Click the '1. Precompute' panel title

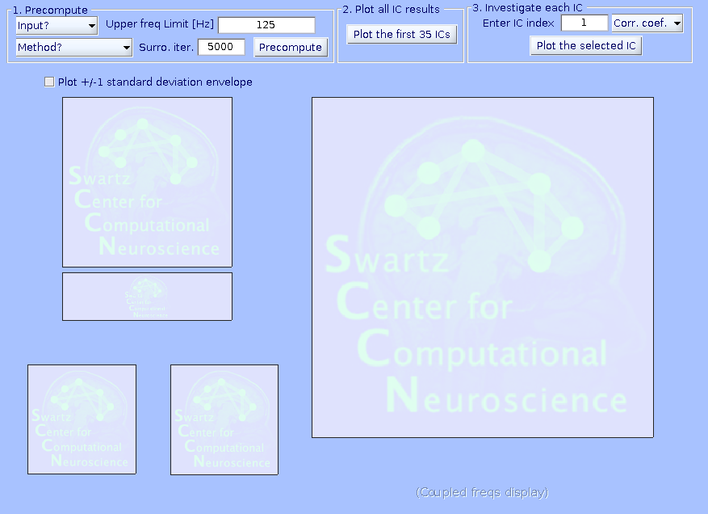pos(50,10)
